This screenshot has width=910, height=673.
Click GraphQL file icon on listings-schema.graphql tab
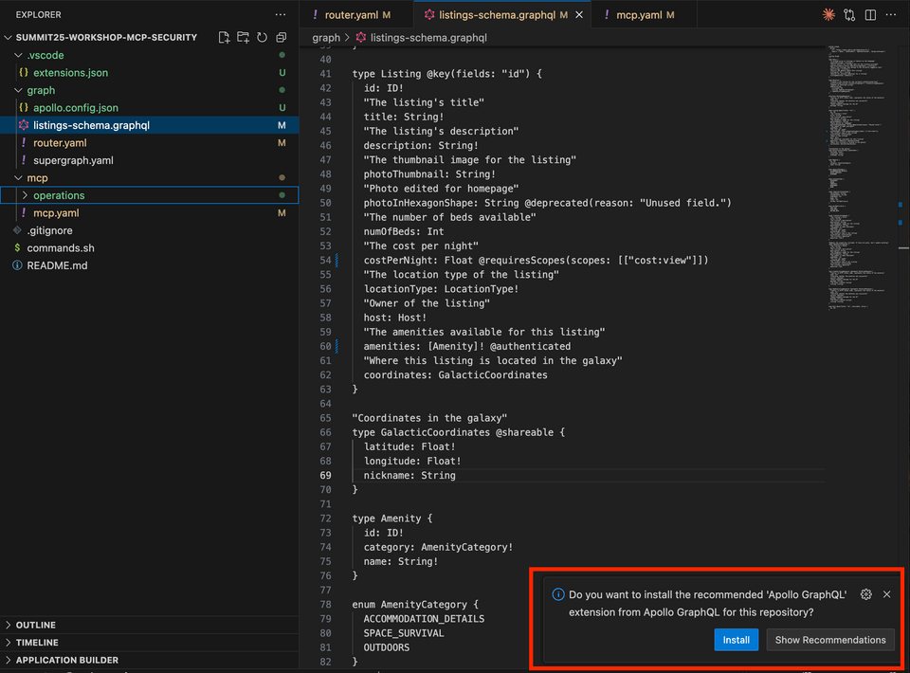pyautogui.click(x=429, y=15)
